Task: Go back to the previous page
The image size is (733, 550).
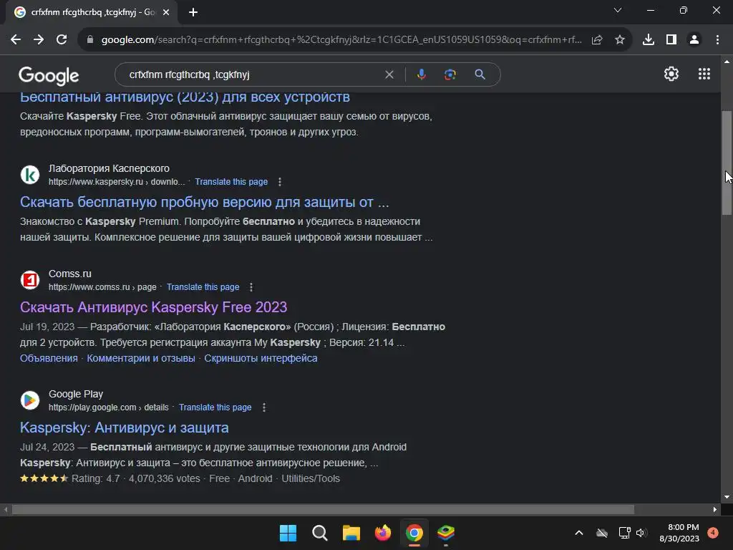Action: (16, 40)
